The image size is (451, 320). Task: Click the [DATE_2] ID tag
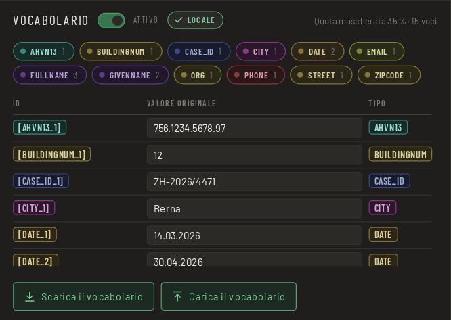36,260
